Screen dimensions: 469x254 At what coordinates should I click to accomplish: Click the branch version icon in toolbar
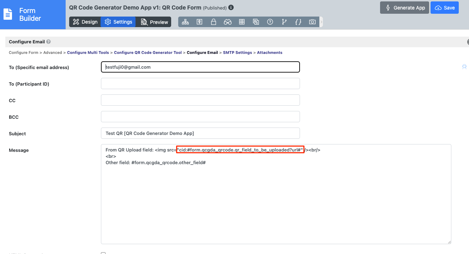284,22
